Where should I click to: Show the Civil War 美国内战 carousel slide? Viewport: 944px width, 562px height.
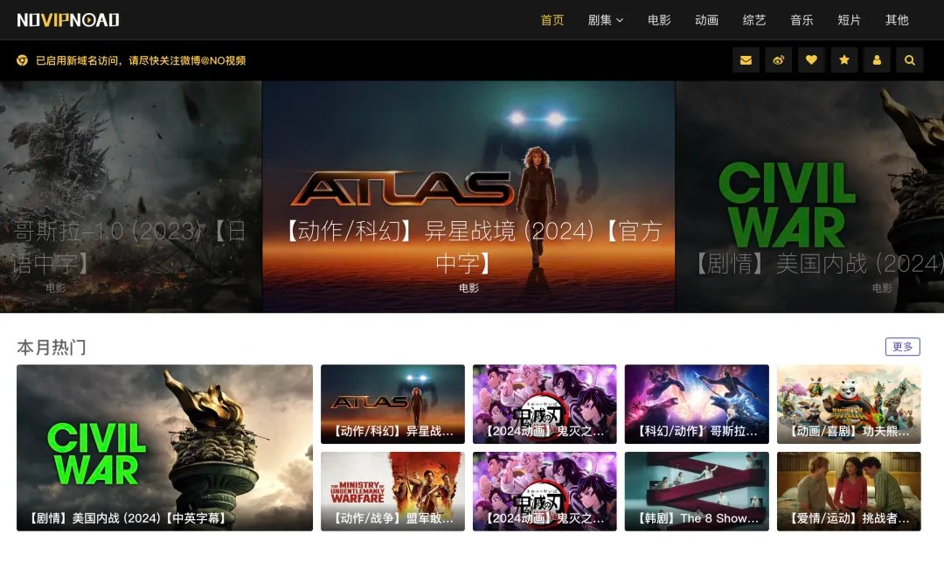tap(809, 197)
